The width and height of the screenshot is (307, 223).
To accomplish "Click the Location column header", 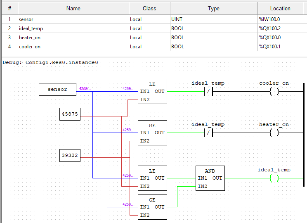I will click(x=280, y=8).
